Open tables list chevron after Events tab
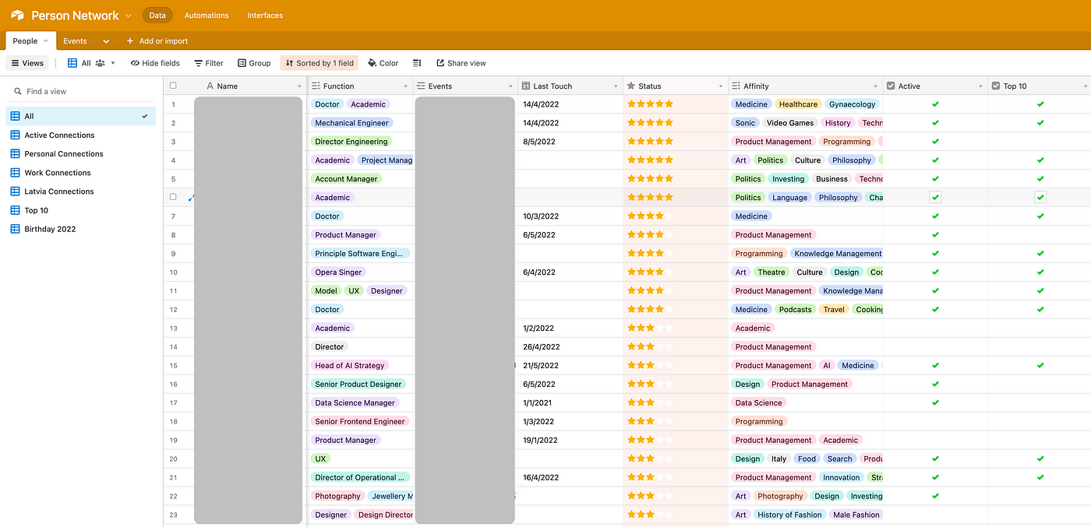Viewport: 1091px width, 527px height. pyautogui.click(x=106, y=41)
